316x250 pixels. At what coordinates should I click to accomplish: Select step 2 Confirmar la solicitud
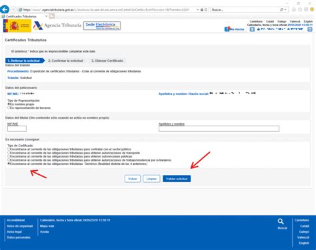(x=65, y=61)
